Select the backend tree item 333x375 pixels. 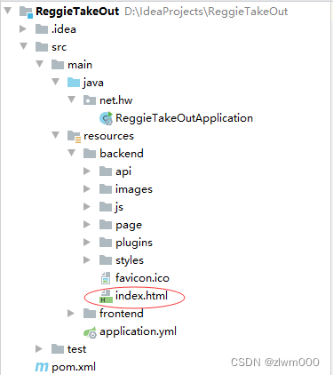[122, 154]
